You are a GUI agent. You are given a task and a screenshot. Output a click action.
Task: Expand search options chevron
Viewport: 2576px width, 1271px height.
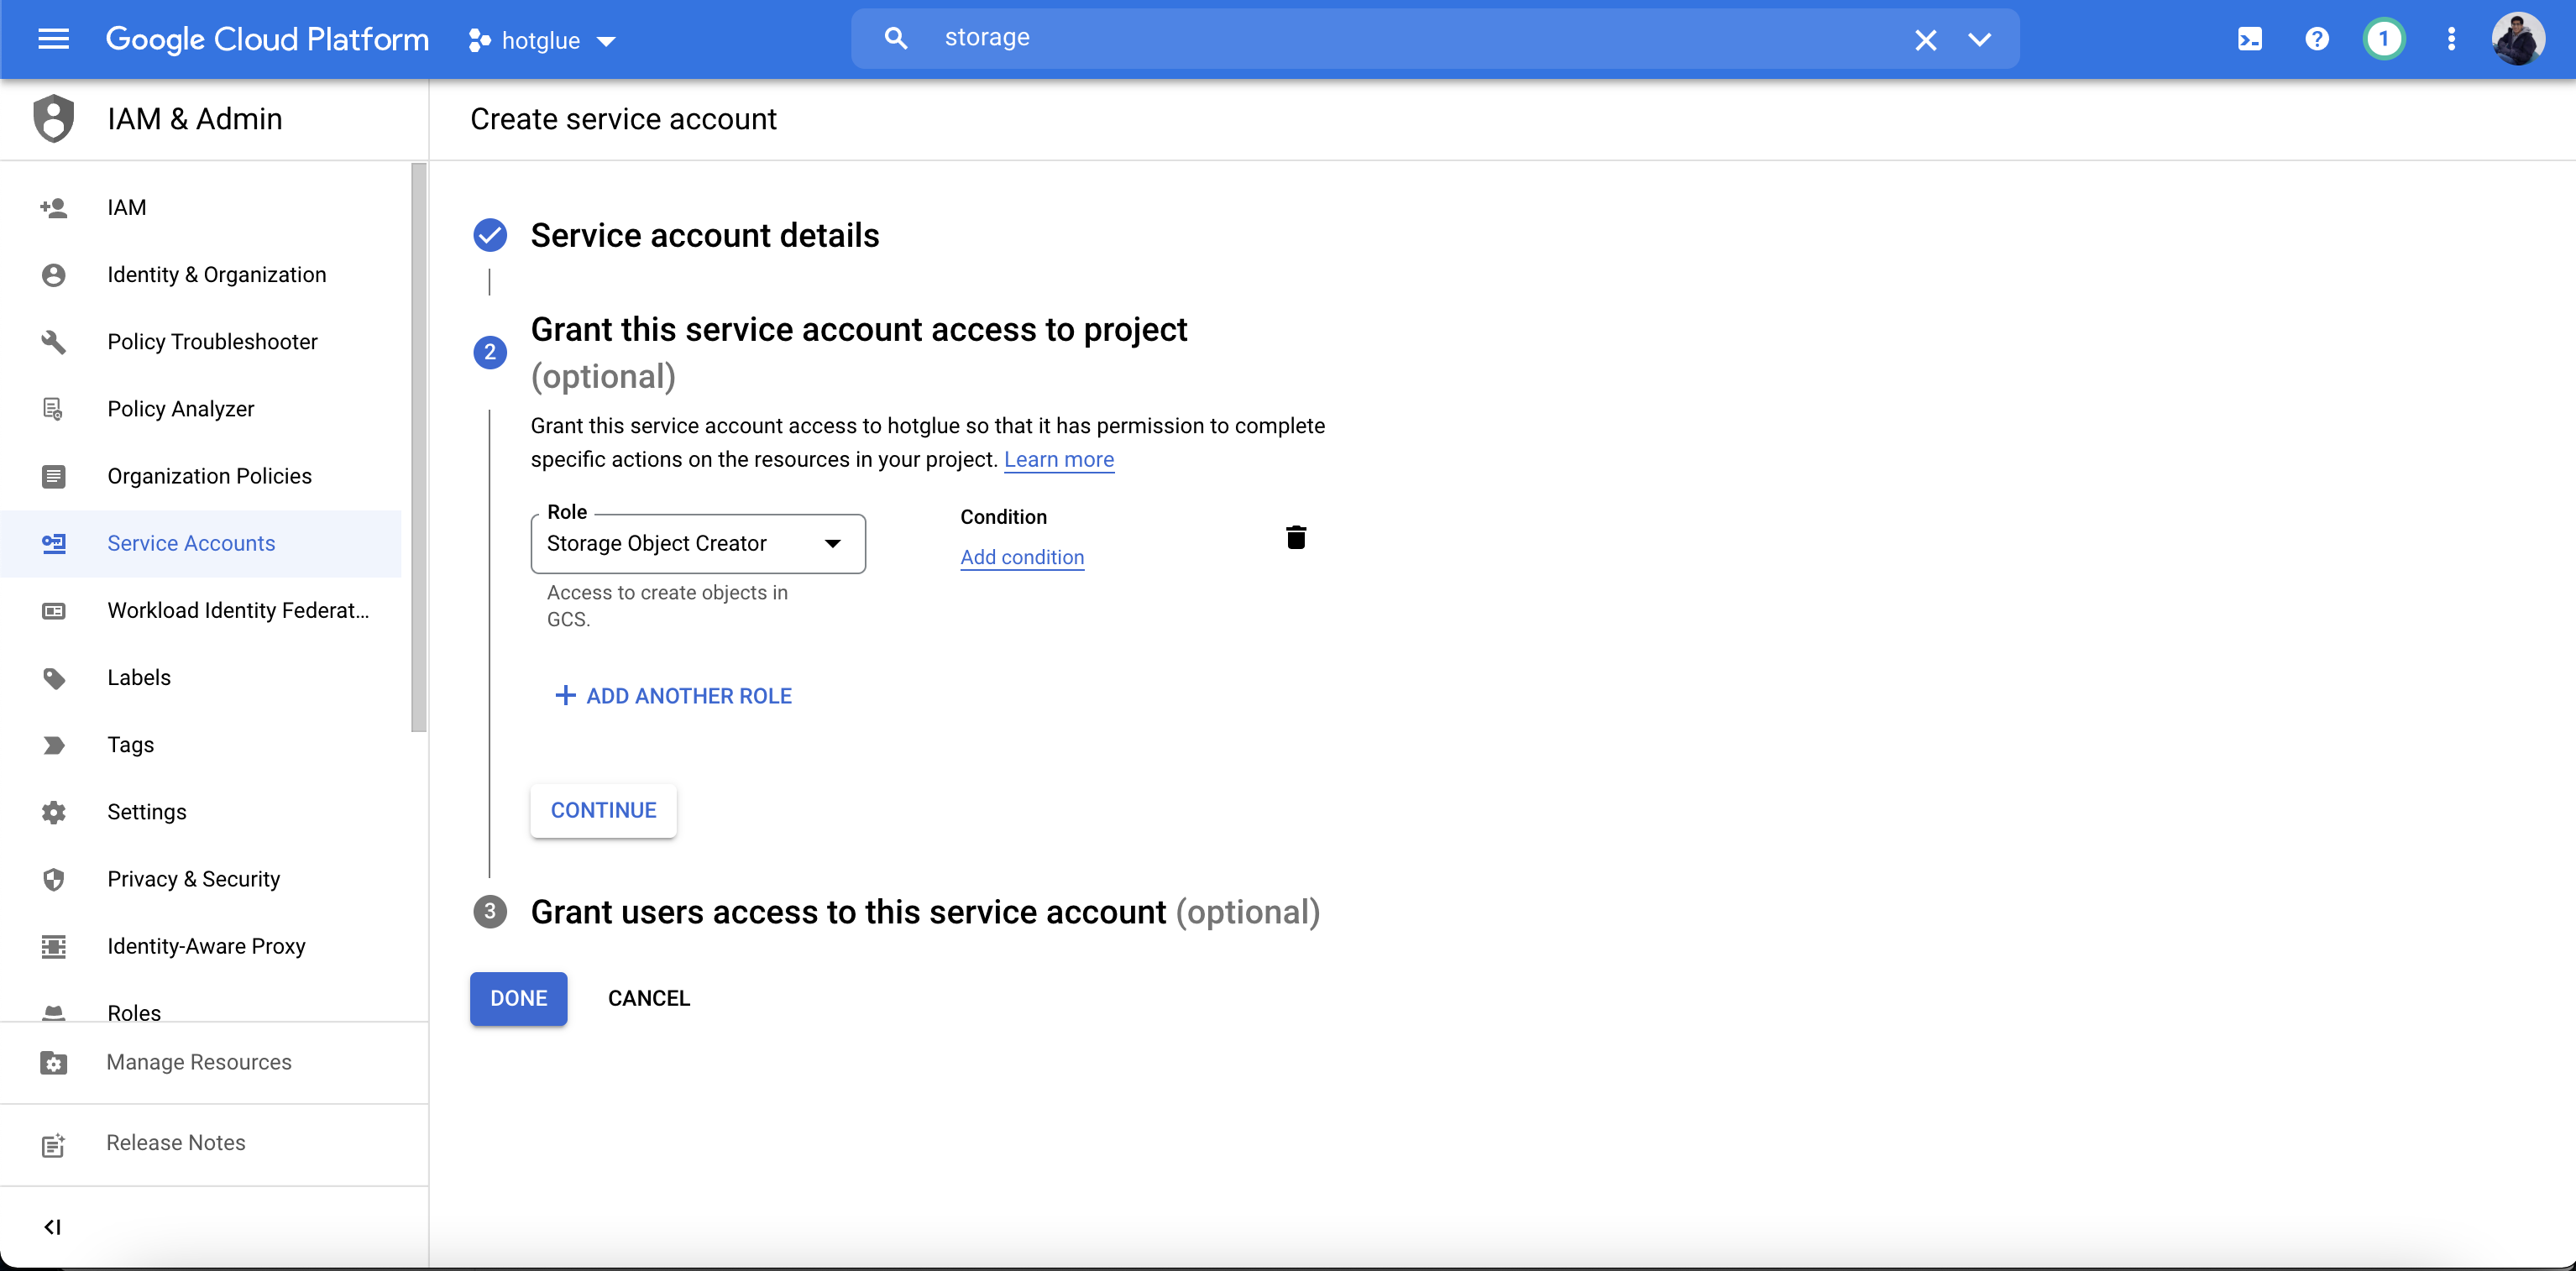coord(1979,40)
